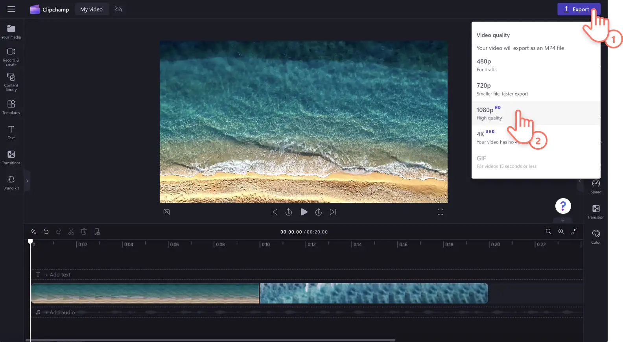Select the Brand kit icon

(11, 182)
